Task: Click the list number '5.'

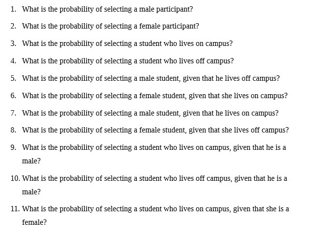Action: click(x=13, y=78)
